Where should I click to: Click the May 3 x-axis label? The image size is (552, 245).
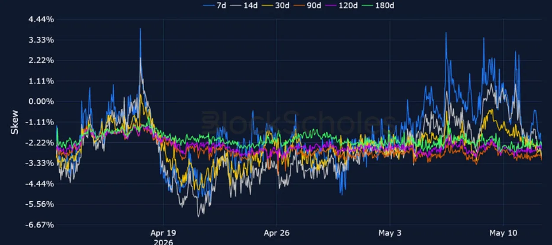(390, 233)
